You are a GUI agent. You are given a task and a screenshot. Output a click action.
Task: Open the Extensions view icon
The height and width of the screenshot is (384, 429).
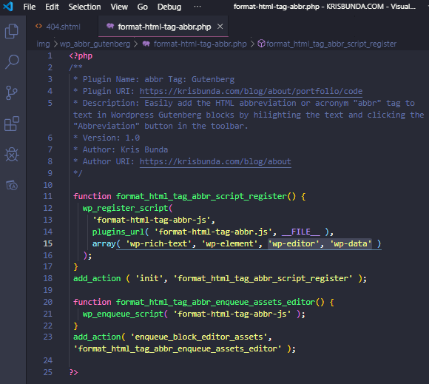pos(12,124)
